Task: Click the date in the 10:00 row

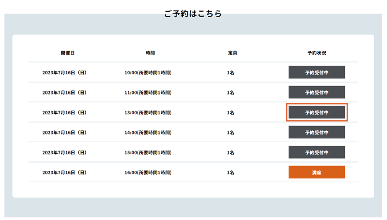Action: click(64, 72)
